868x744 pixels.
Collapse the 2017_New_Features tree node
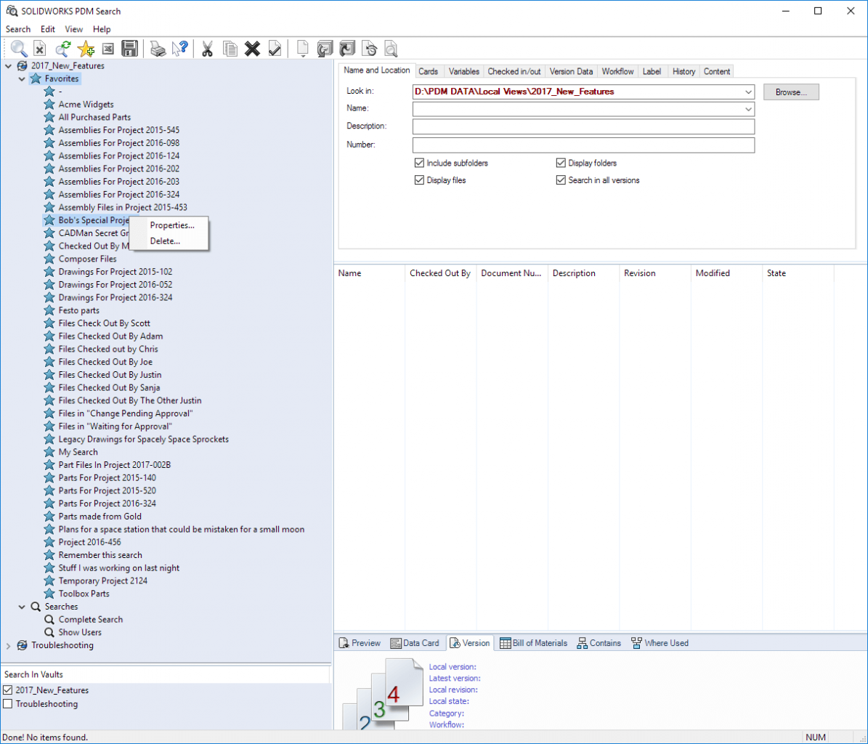tap(8, 66)
